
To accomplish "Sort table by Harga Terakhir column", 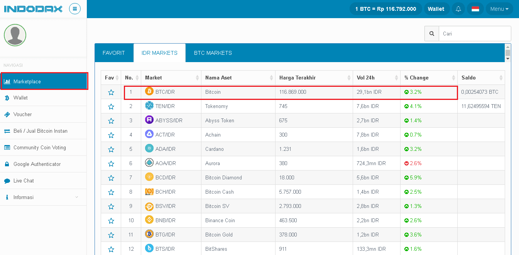I will coord(314,78).
